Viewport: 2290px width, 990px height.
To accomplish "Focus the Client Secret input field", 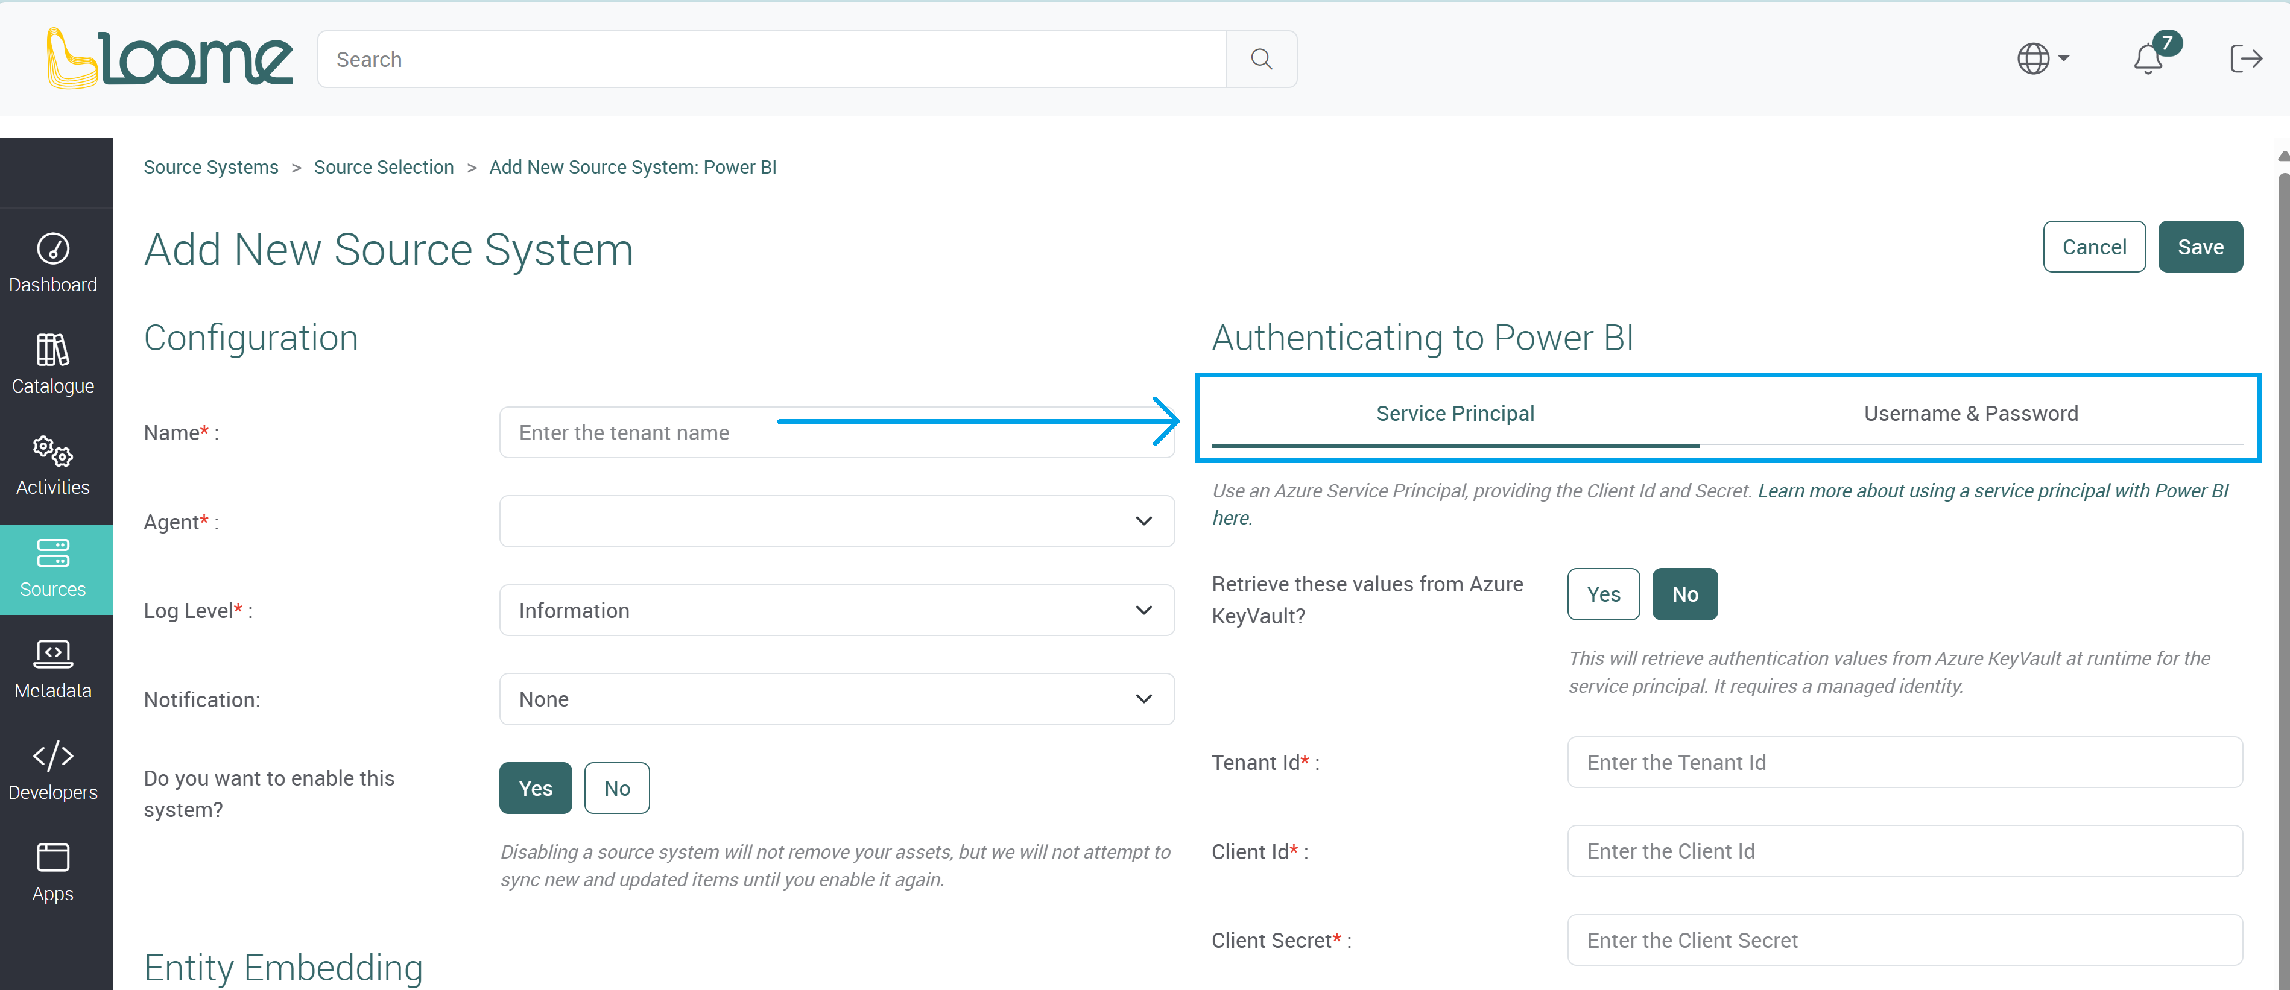I will point(1904,940).
